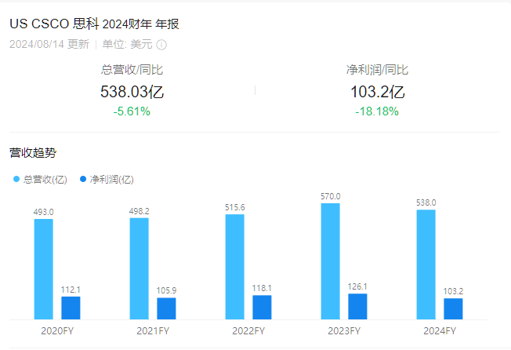Screen dimensions: 511x350
Task: Select the 2020FY revenue bar 493.0
Action: 44,269
